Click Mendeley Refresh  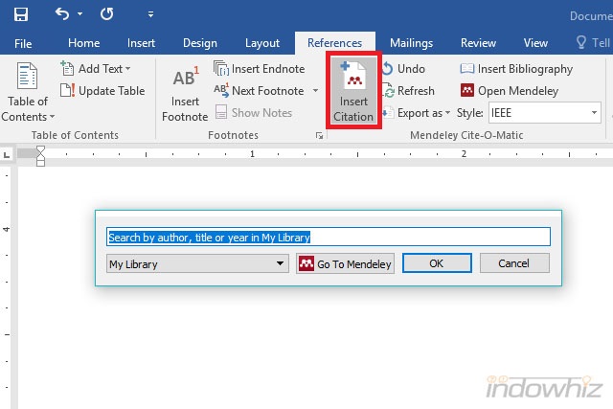[409, 91]
